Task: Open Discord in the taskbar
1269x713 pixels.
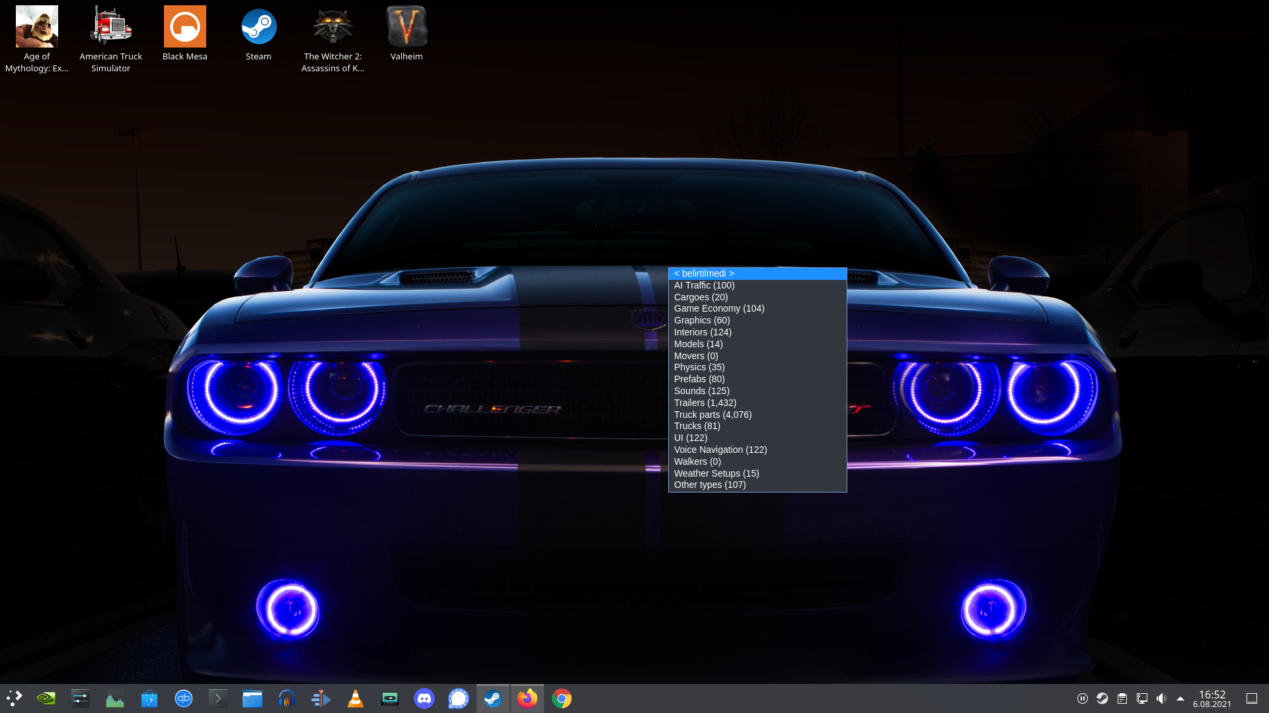Action: (x=424, y=698)
